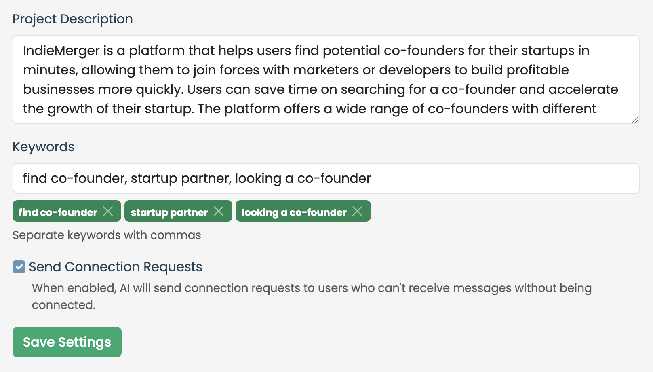Click the "Separate keywords with commas" hint
Screen dimensions: 653x372
coord(107,235)
